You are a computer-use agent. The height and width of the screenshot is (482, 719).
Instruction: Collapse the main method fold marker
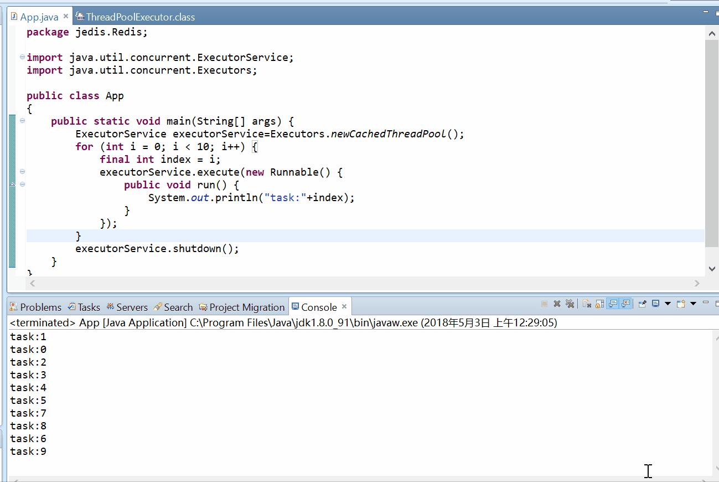(22, 121)
